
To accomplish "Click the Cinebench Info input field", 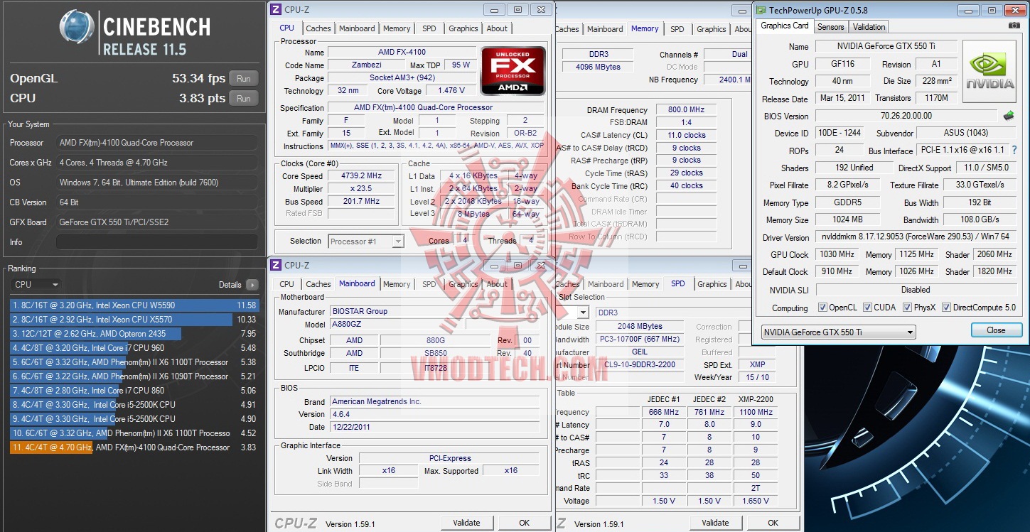I will pos(156,242).
